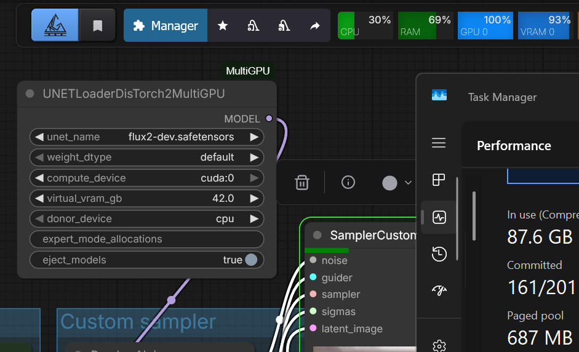579x352 pixels.
Task: Open the ComfyUI Manager
Action: [166, 25]
